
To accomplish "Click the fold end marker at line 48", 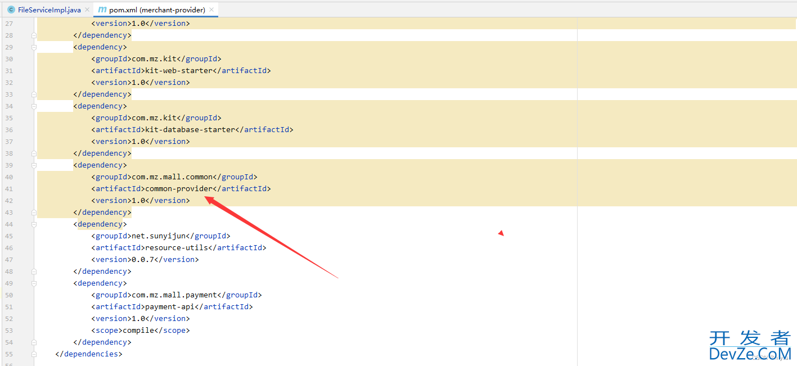I will [34, 272].
